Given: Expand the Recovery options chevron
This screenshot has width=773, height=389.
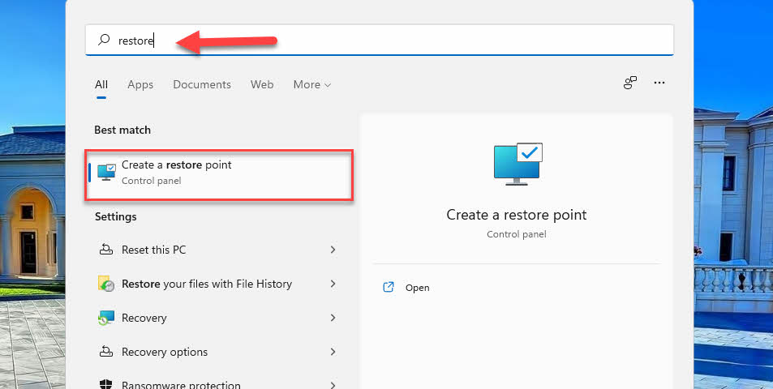Looking at the screenshot, I should (333, 352).
